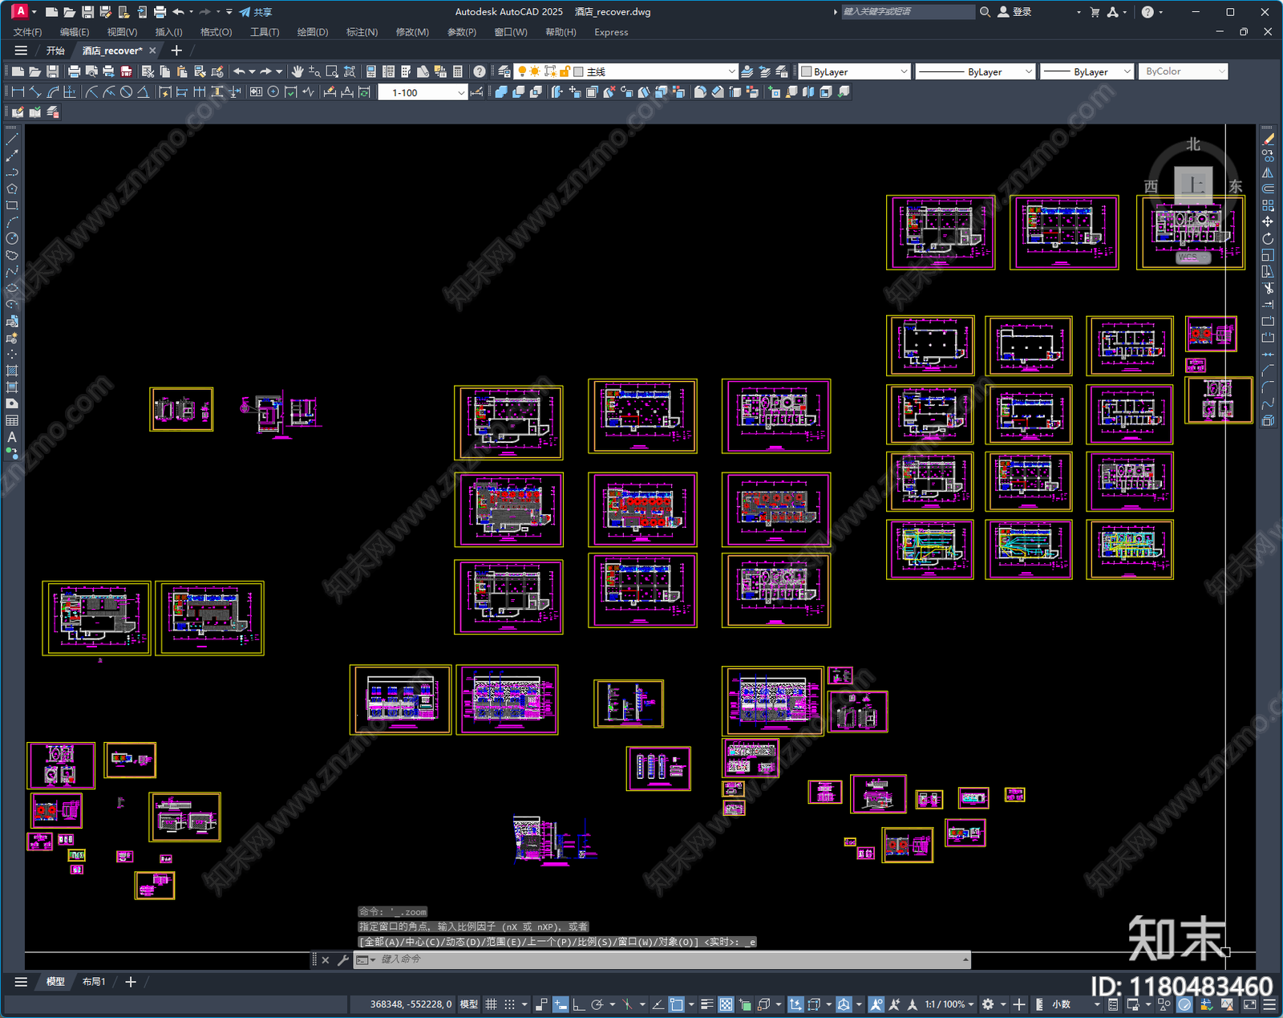Open the 标注(N) menu

(362, 32)
